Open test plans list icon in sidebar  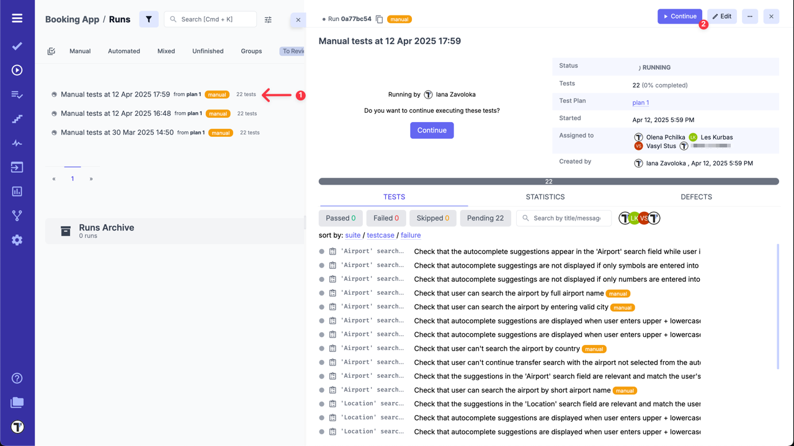point(16,94)
